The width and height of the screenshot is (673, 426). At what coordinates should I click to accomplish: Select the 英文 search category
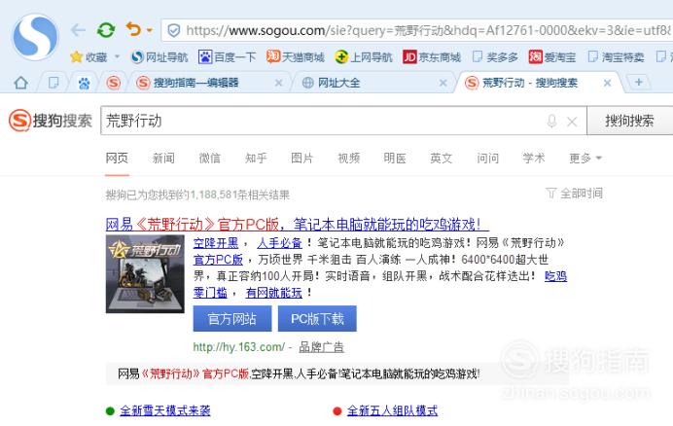pos(442,158)
